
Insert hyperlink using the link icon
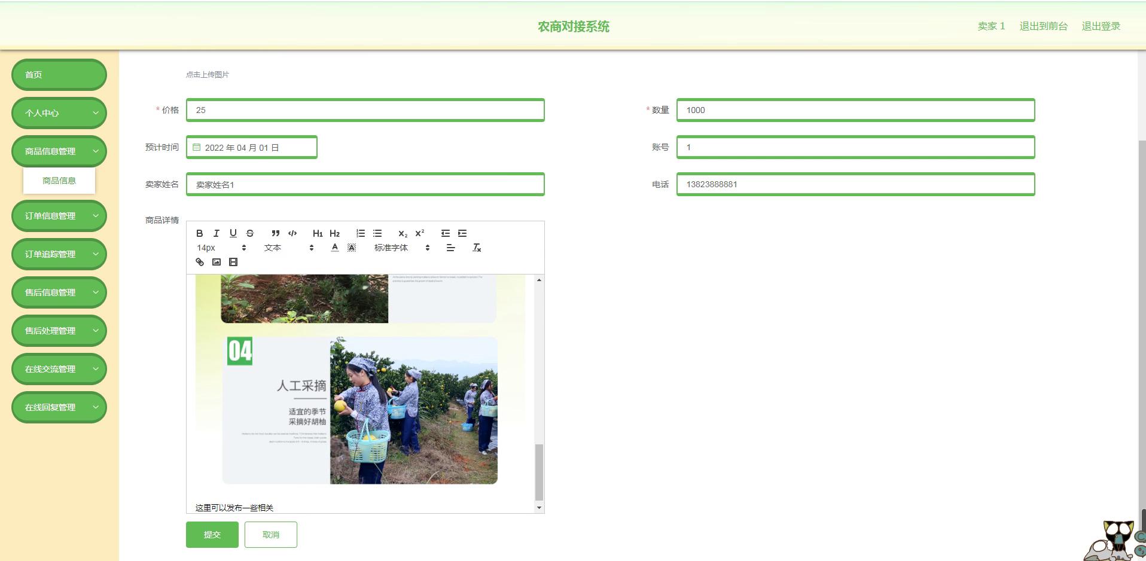200,262
